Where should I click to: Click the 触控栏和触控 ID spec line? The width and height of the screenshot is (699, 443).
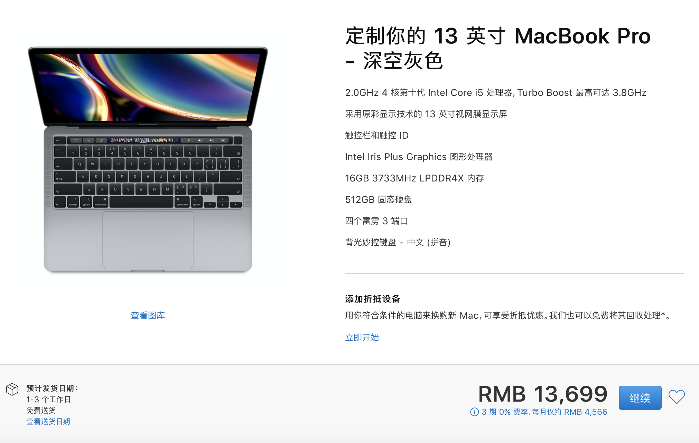coord(377,135)
